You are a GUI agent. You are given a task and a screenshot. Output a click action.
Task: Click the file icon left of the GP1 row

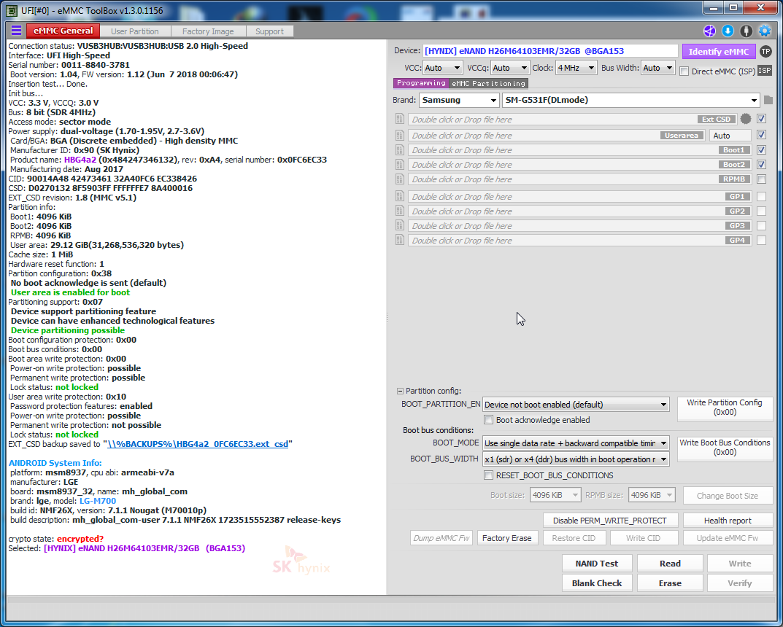(x=399, y=196)
